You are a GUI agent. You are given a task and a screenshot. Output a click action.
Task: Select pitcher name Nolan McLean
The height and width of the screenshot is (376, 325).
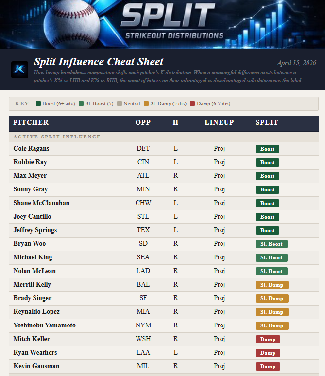click(x=34, y=271)
